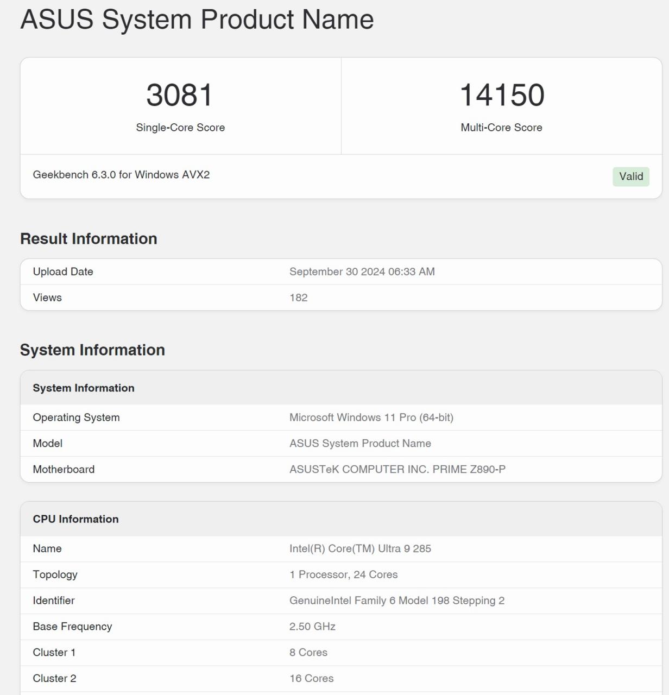Click the CPU Name label
669x695 pixels.
pos(47,548)
